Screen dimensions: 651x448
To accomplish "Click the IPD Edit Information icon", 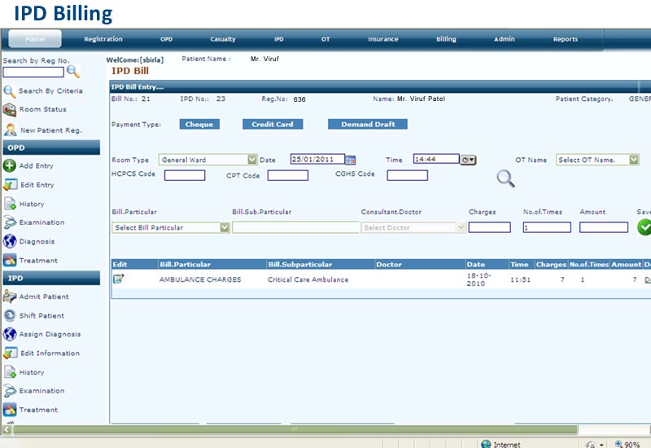I will pos(10,353).
